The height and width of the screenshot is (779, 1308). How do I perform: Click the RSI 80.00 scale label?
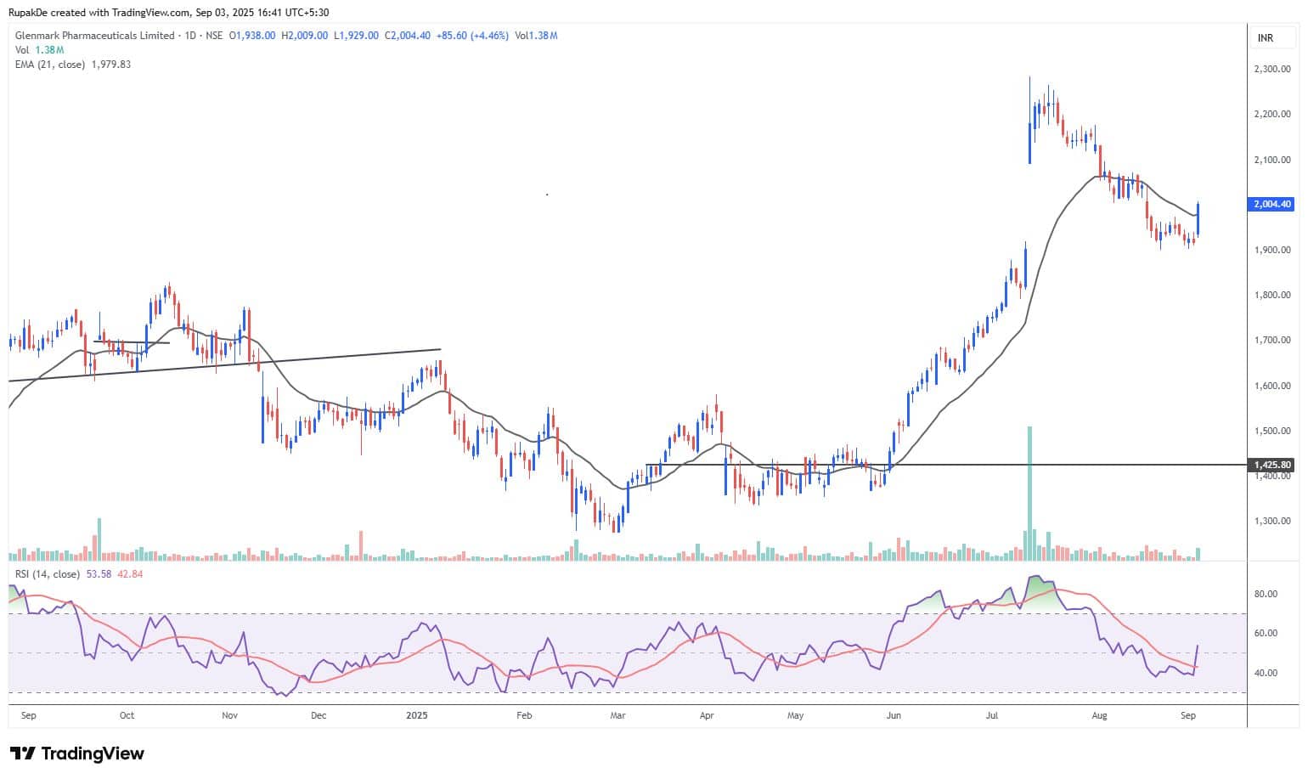1266,594
